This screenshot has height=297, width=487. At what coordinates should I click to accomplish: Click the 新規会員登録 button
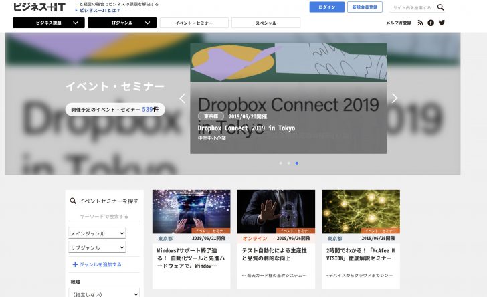365,7
